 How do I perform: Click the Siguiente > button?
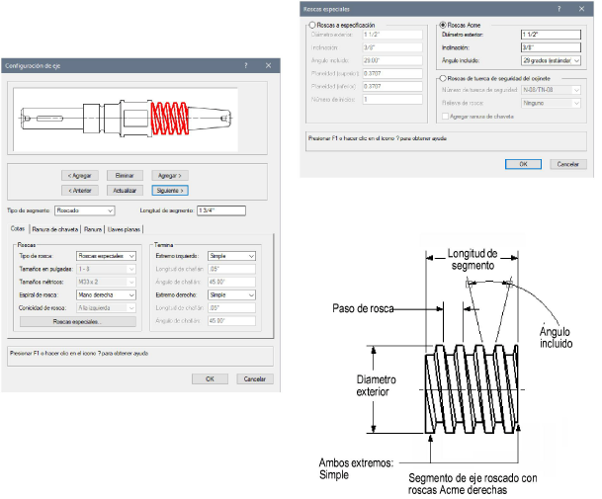click(170, 191)
